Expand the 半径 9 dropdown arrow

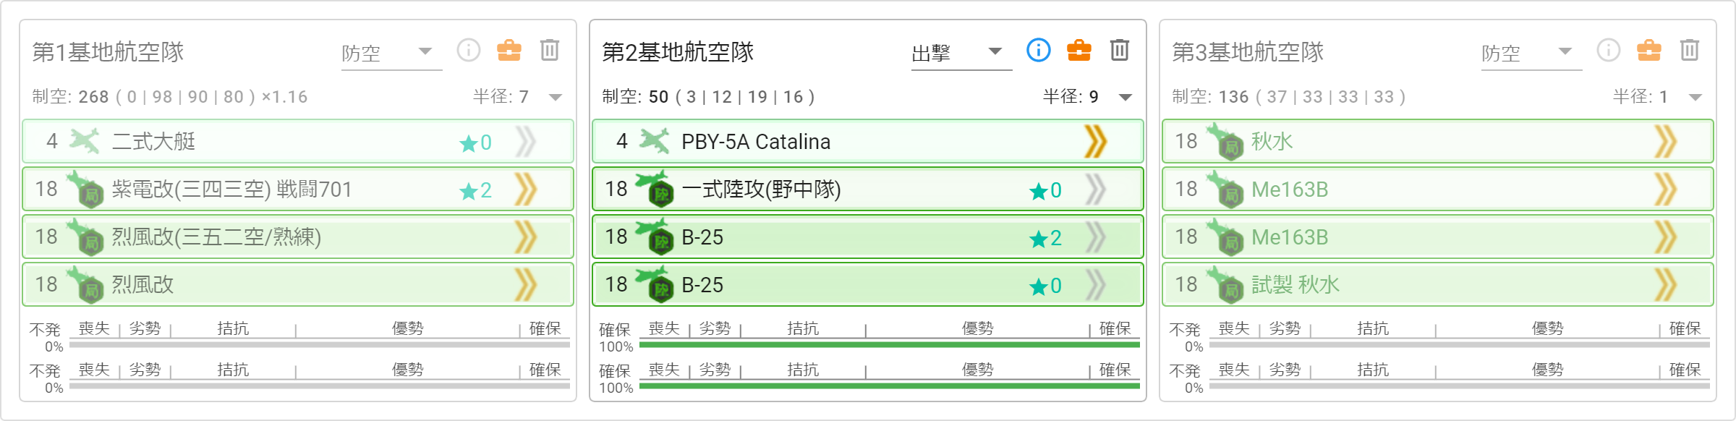click(1125, 97)
